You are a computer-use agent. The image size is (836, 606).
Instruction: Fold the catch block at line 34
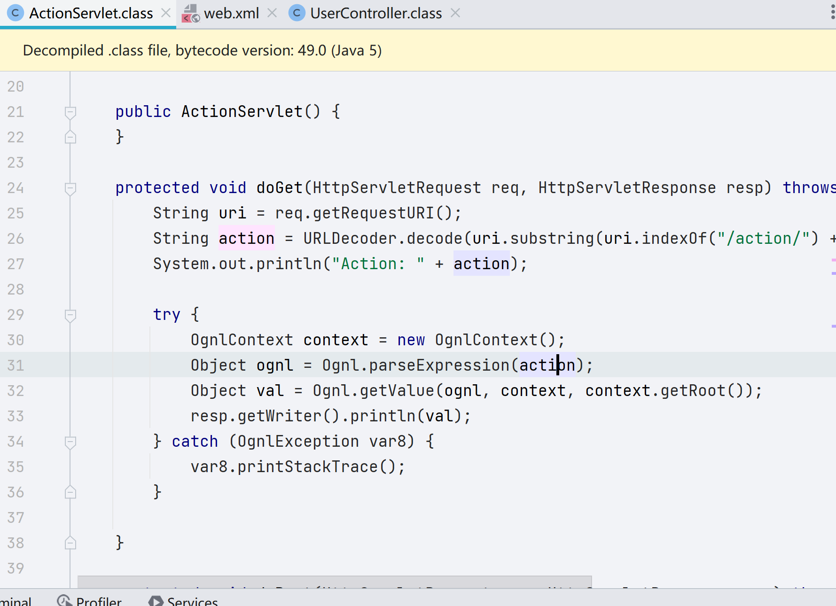[x=70, y=442]
